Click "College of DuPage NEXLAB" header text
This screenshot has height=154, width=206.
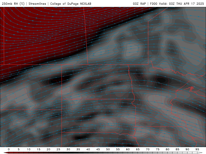[x=71, y=4]
